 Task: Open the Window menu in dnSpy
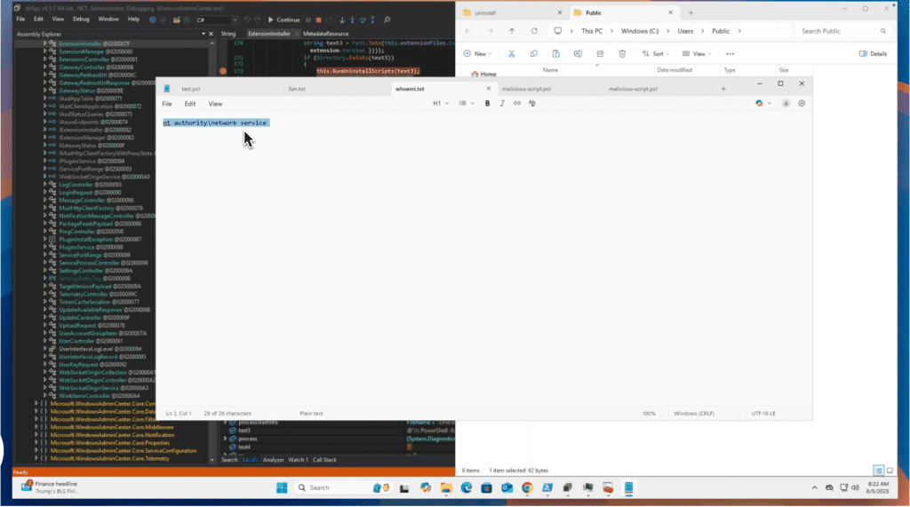pos(108,20)
